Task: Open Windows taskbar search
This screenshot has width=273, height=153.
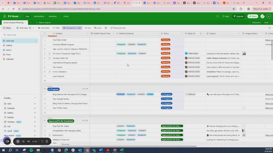Action: [x=10, y=150]
